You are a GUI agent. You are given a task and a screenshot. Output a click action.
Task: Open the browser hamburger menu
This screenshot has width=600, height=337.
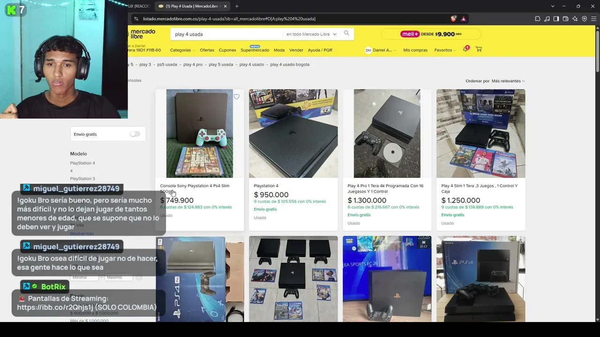point(594,19)
